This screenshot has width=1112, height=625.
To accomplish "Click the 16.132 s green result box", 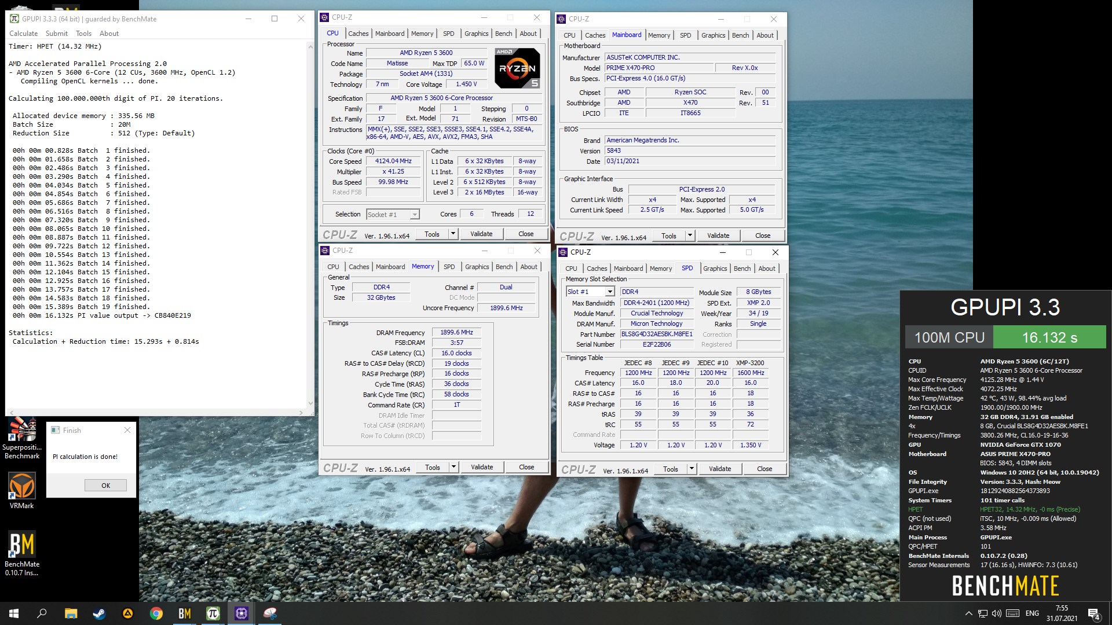I will (x=1049, y=337).
